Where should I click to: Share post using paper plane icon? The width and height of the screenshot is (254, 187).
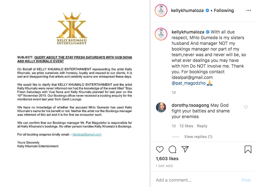185,149
